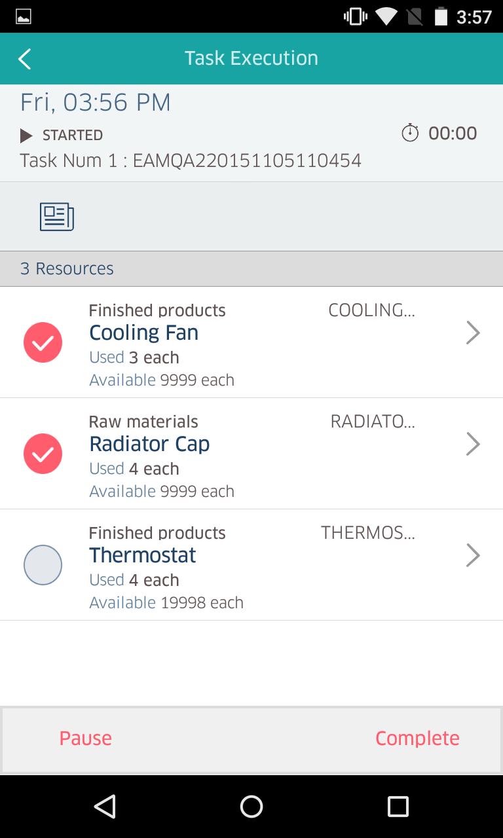This screenshot has height=838, width=503.
Task: Tap the back arrow in header
Action: pos(25,59)
